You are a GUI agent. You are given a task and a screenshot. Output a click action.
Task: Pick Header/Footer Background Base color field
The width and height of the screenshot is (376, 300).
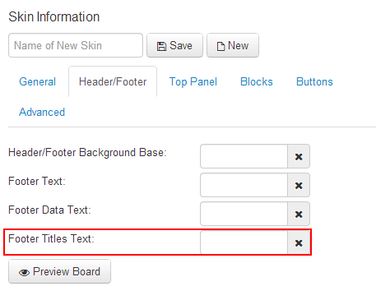(x=244, y=156)
